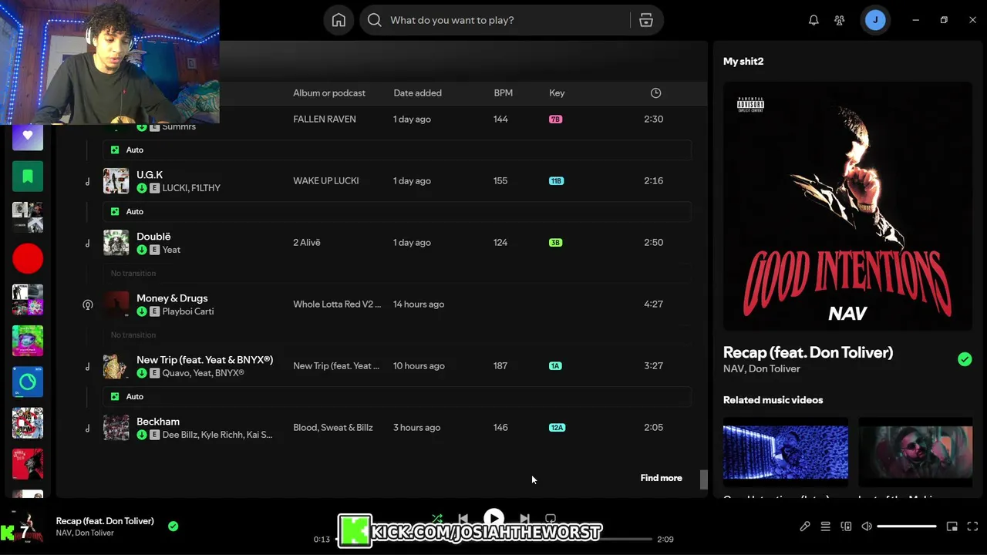Image resolution: width=987 pixels, height=555 pixels.
Task: Click music note icon beside Beckham
Action: point(87,428)
